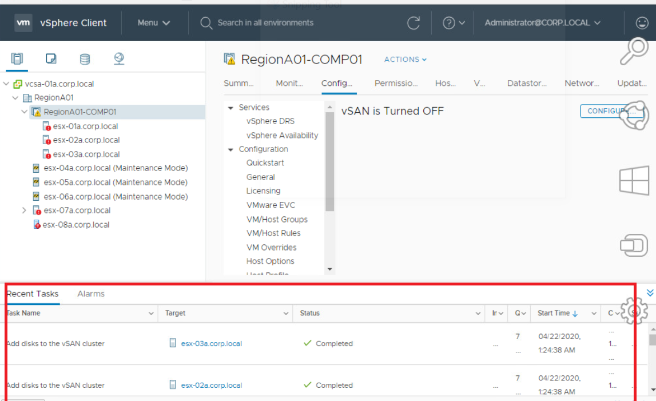Select VMware EVC item

pos(271,205)
